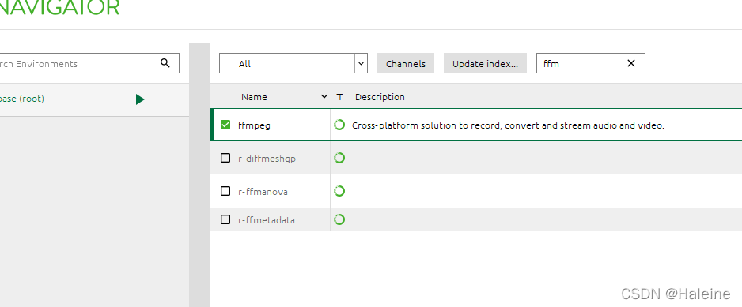Screen dimensions: 742x307
Task: Click the ffmpeg Cross-platform solution description
Action: [508, 125]
